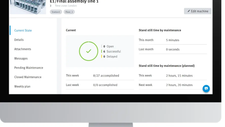The height and width of the screenshot is (127, 225).
Task: Show Closed Maintenance entries
Action: click(x=28, y=77)
